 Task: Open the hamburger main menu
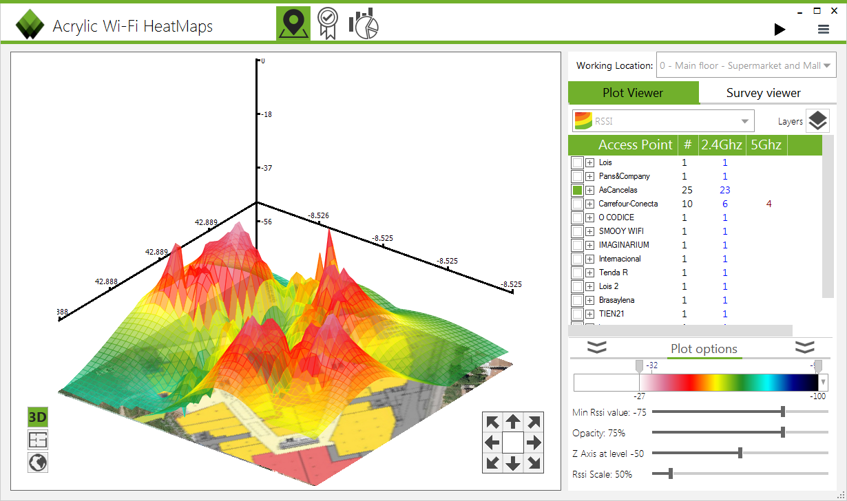click(824, 29)
